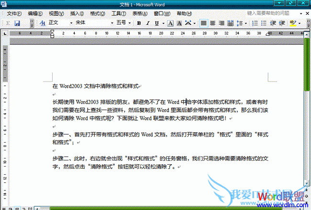Click the title line 在 Word2003 文档中清除格式和样式
The width and height of the screenshot is (311, 210).
pyautogui.click(x=95, y=86)
